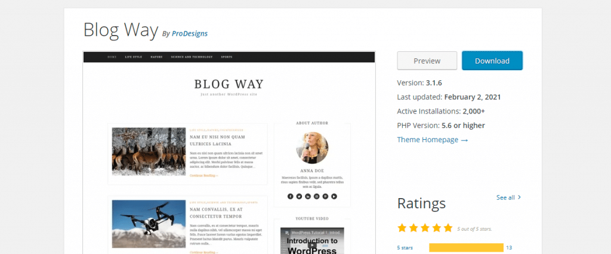Viewport: 611px width, 254px height.
Task: Visit the Theme Homepage link
Action: tap(432, 140)
